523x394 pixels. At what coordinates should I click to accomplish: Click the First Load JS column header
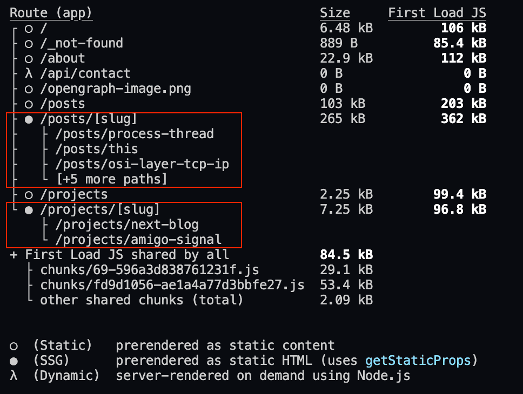click(437, 13)
